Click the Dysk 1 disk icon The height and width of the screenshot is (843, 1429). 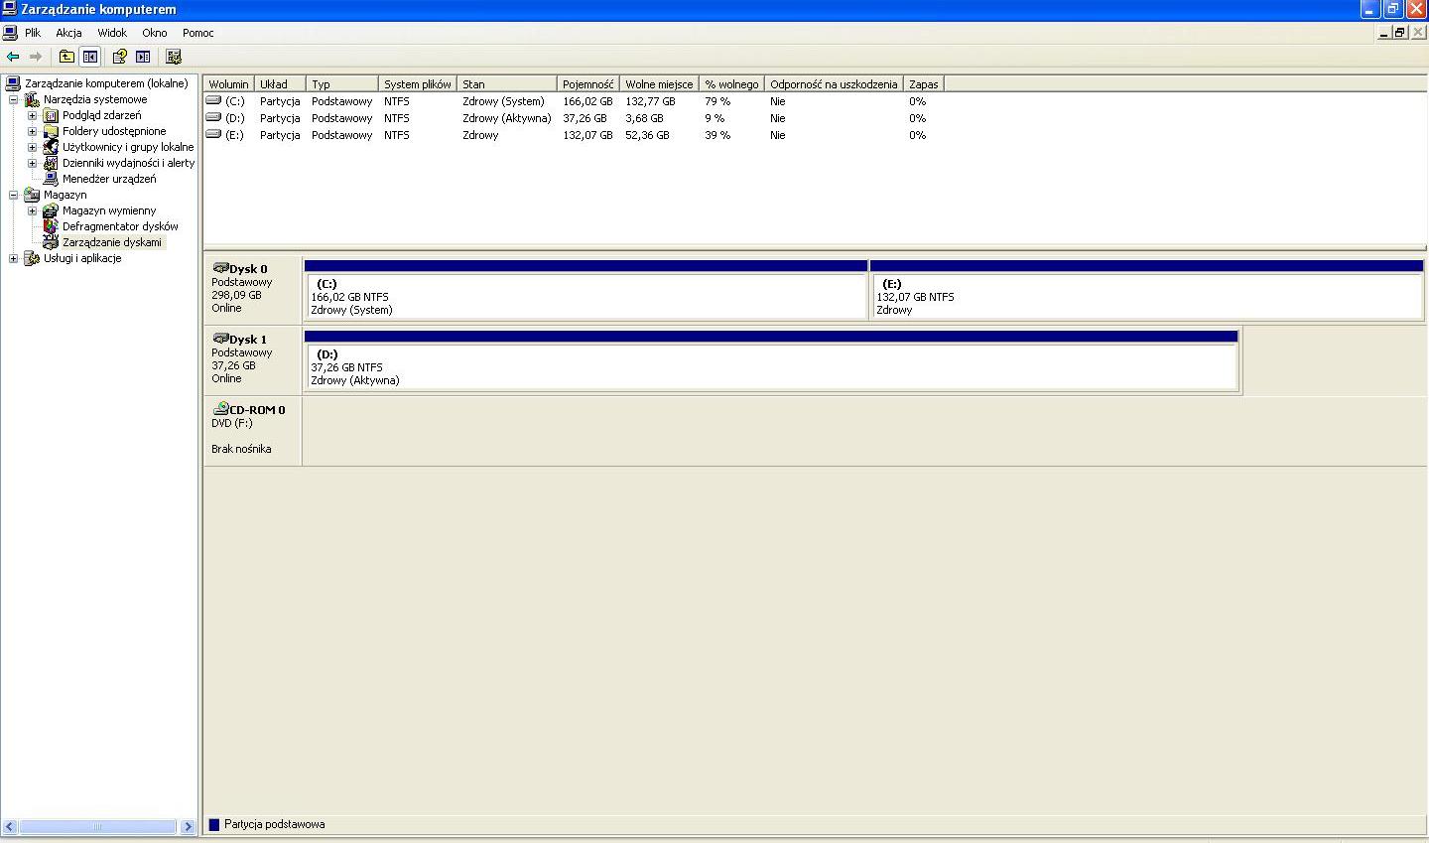pyautogui.click(x=220, y=339)
